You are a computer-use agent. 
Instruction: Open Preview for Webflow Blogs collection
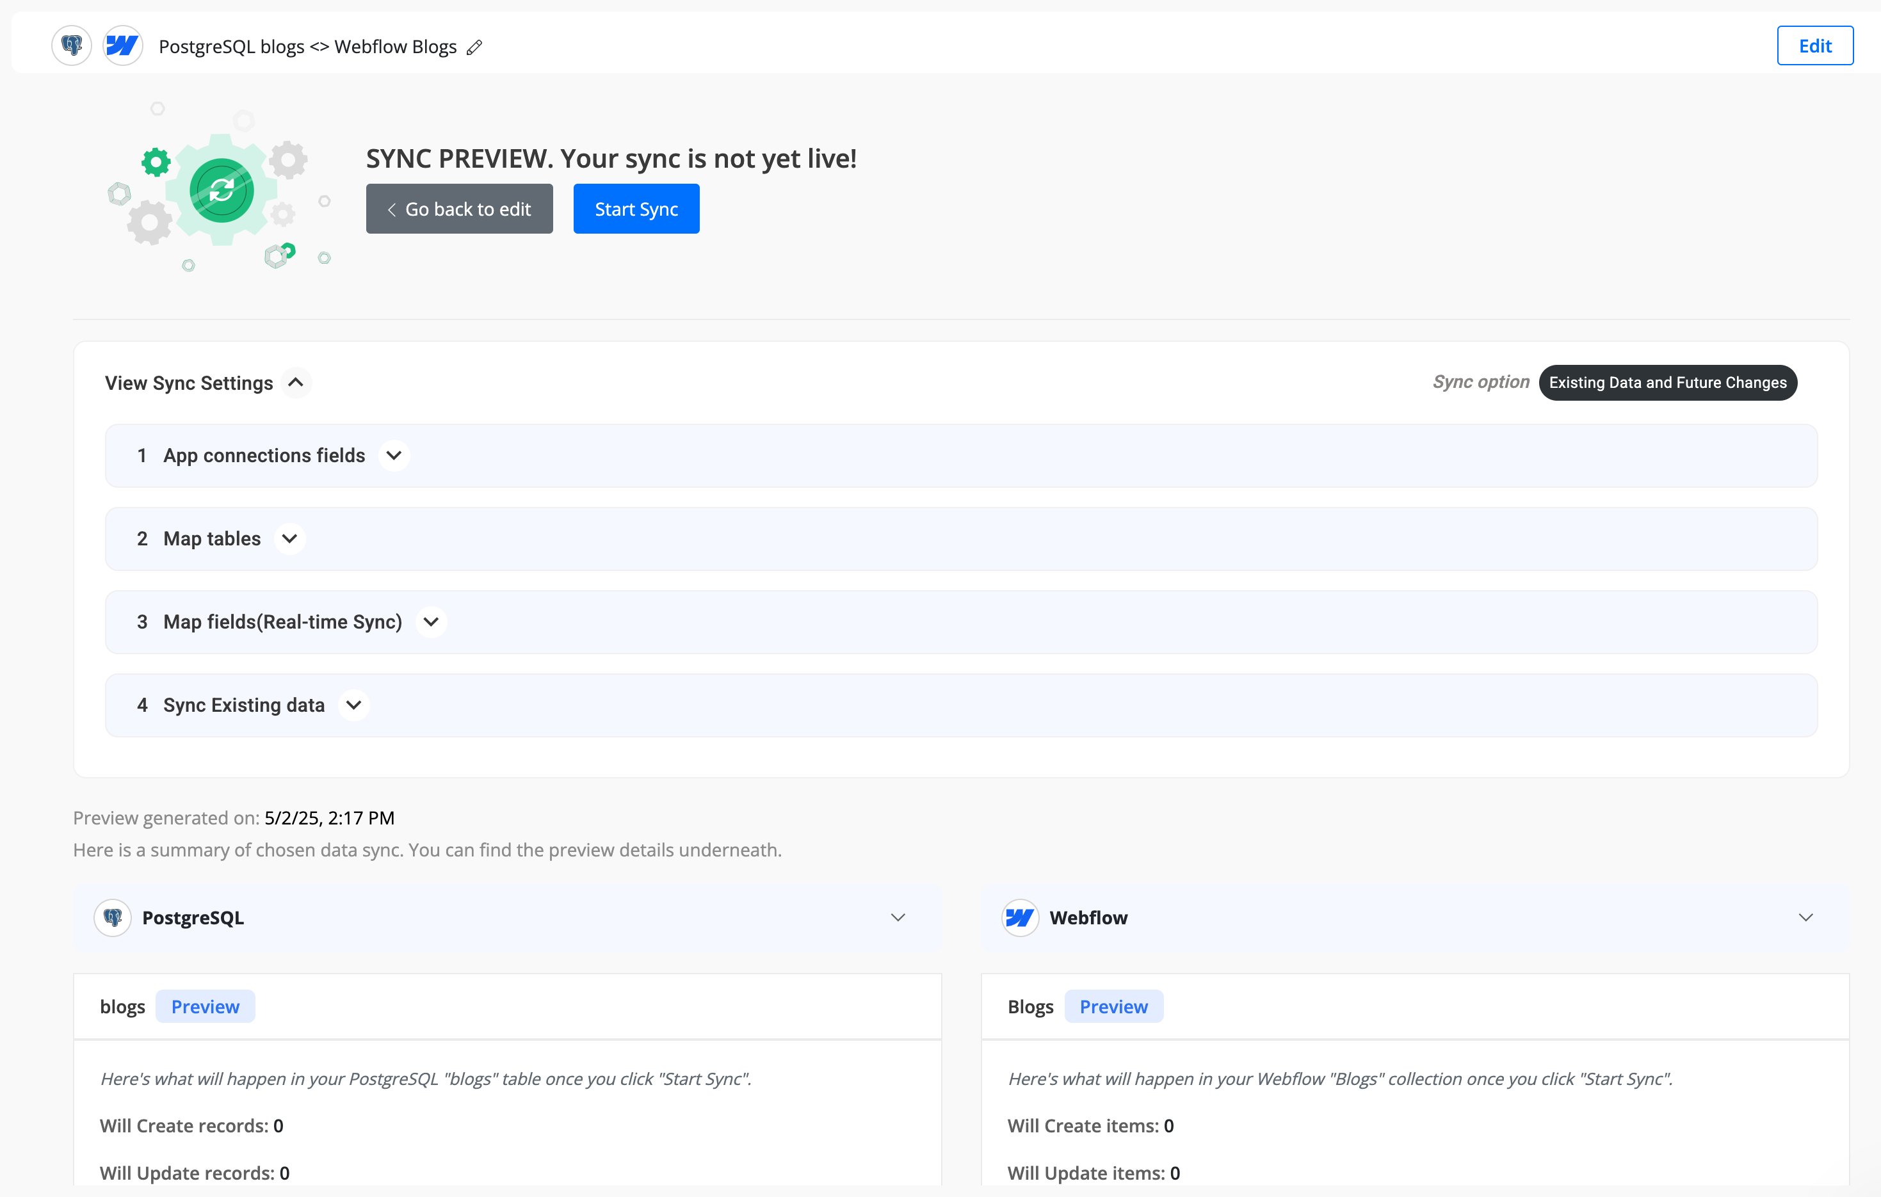tap(1114, 1006)
